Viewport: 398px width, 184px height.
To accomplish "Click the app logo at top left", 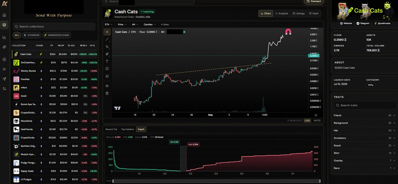I will (x=4, y=3).
